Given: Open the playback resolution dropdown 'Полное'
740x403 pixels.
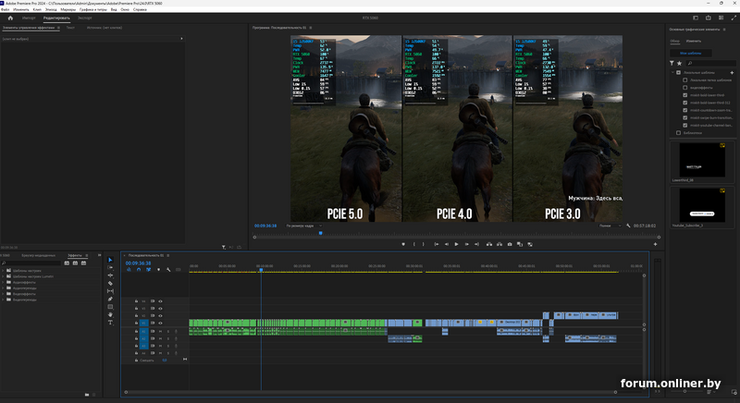Looking at the screenshot, I should coord(609,226).
